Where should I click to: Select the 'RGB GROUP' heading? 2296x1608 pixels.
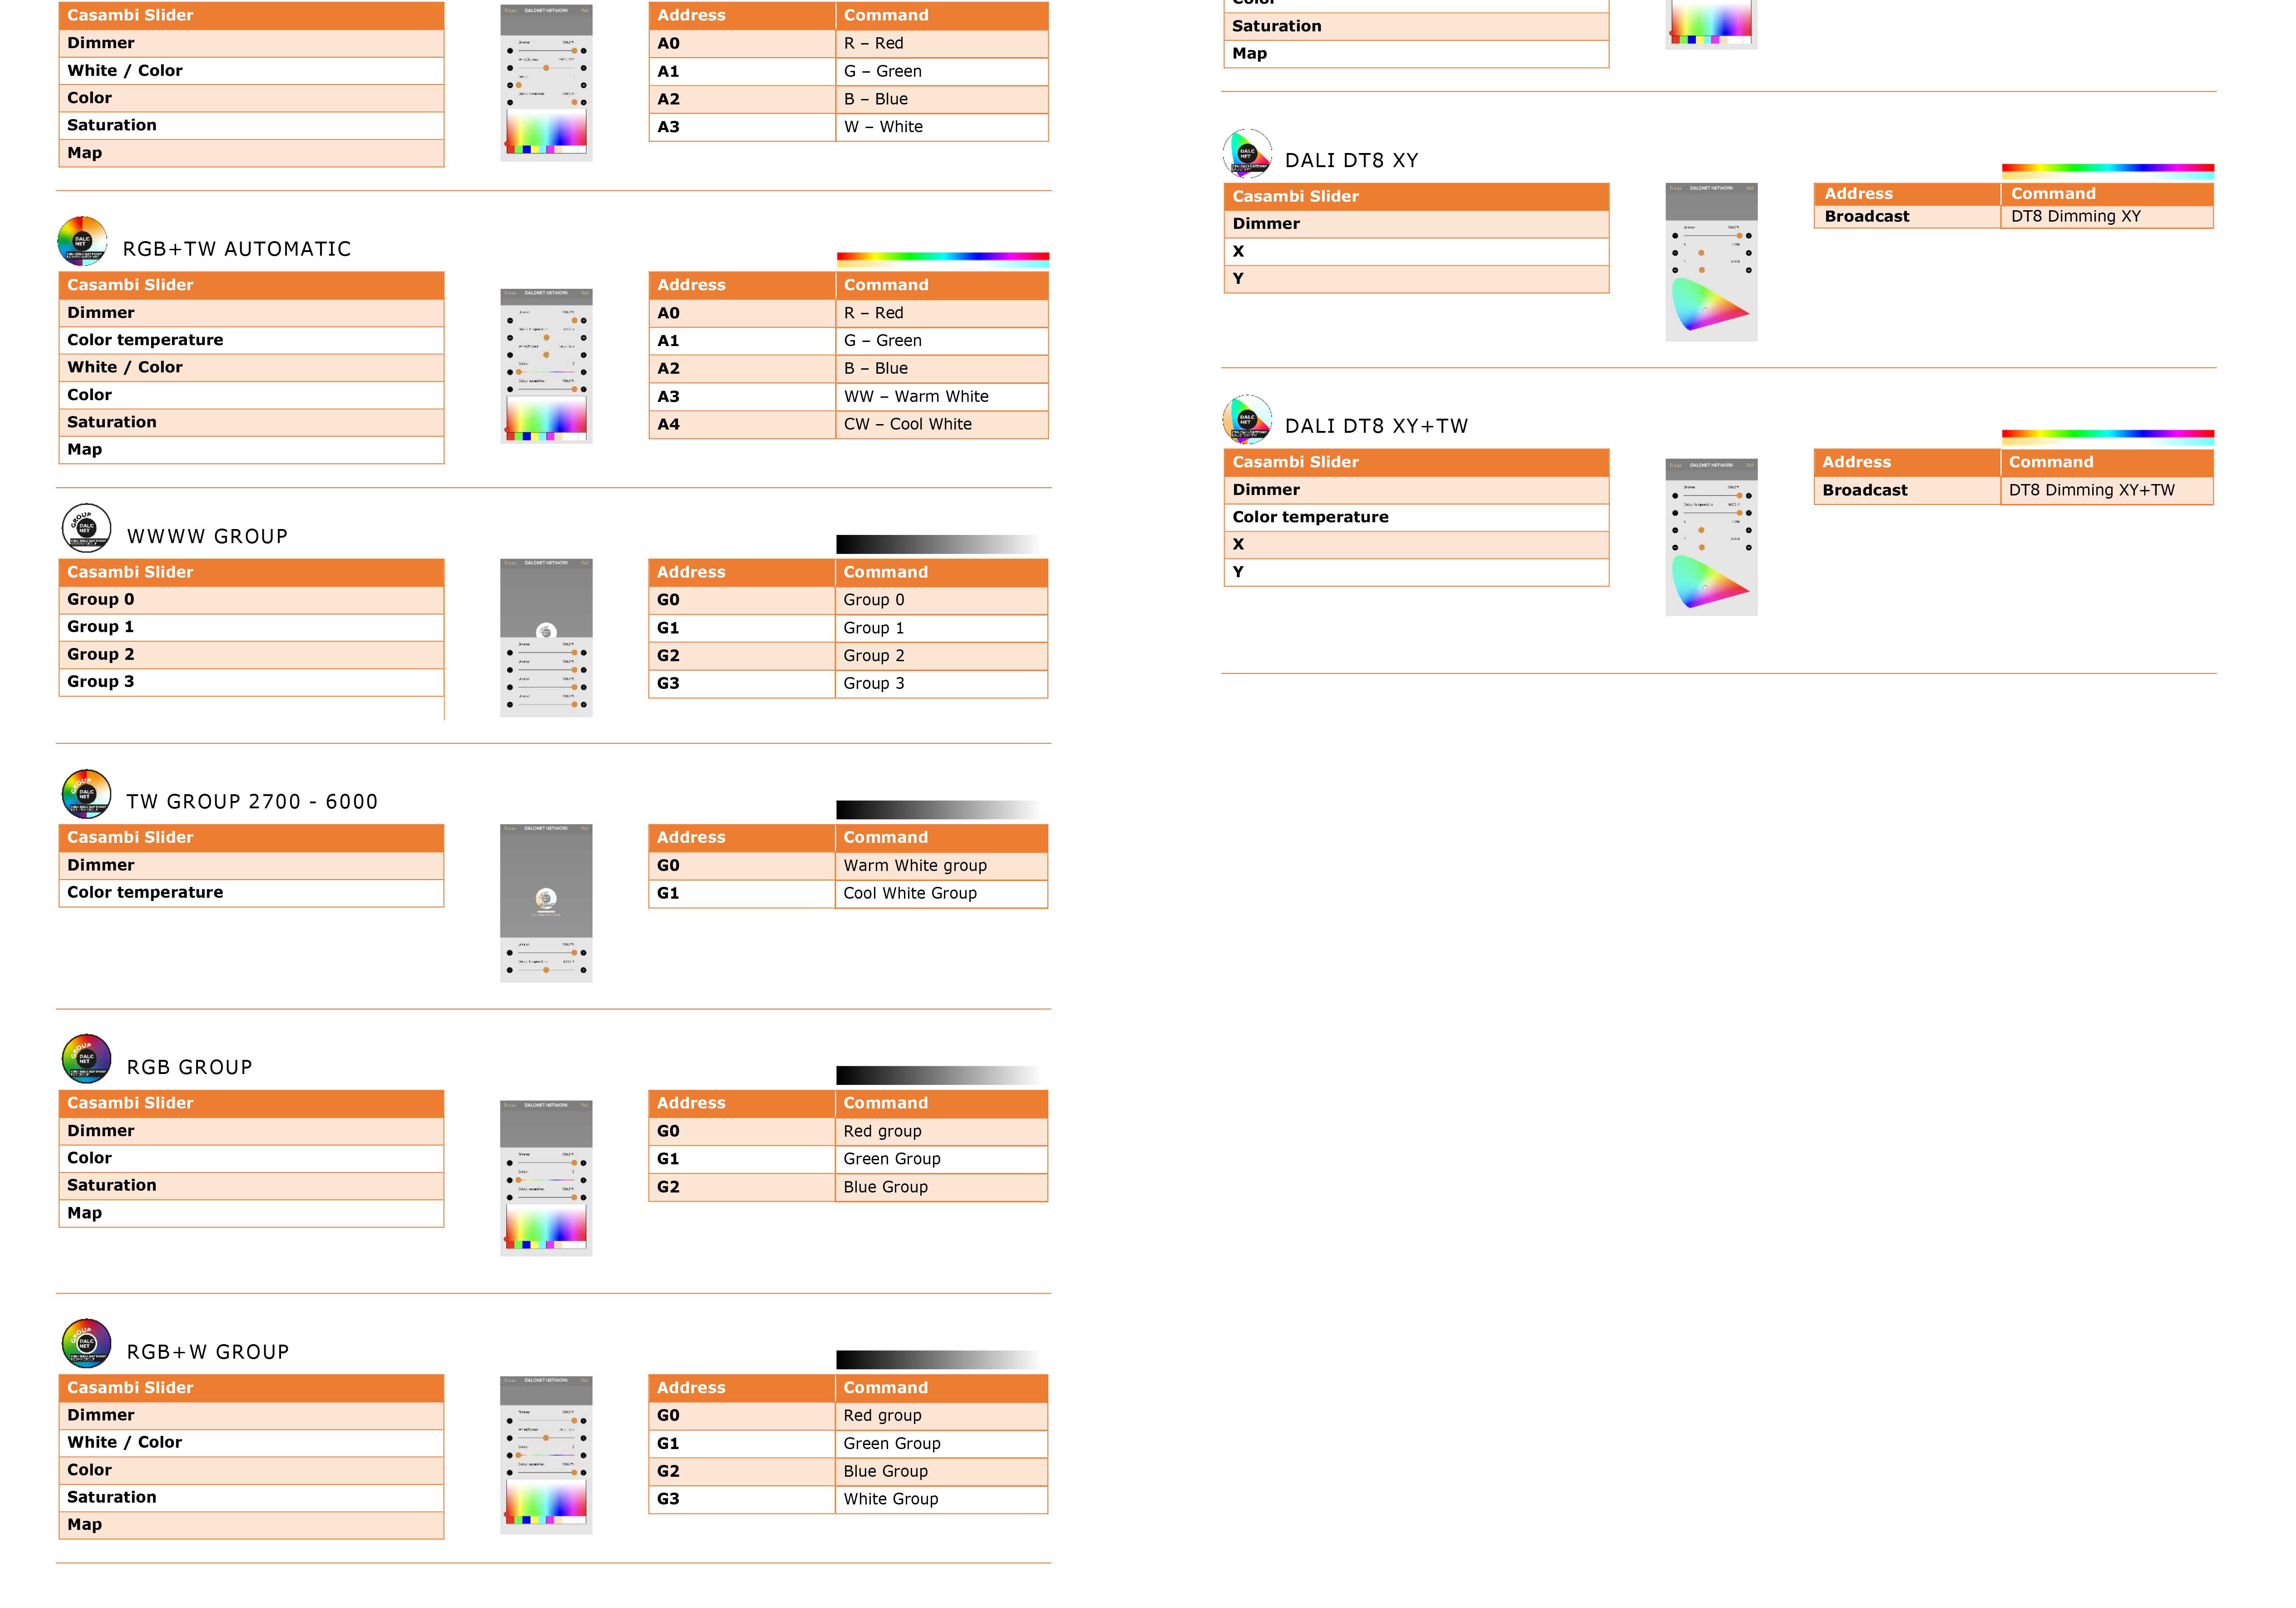point(190,1068)
